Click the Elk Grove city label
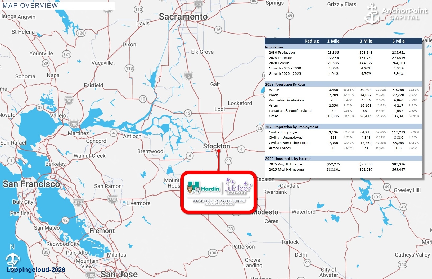The height and width of the screenshot is (279, 432). pyautogui.click(x=202, y=52)
